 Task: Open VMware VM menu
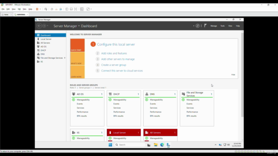pyautogui.click(x=19, y=9)
